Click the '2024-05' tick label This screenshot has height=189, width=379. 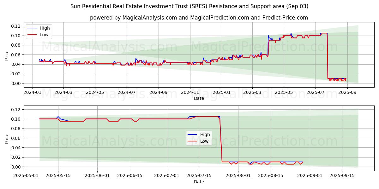[95, 92]
